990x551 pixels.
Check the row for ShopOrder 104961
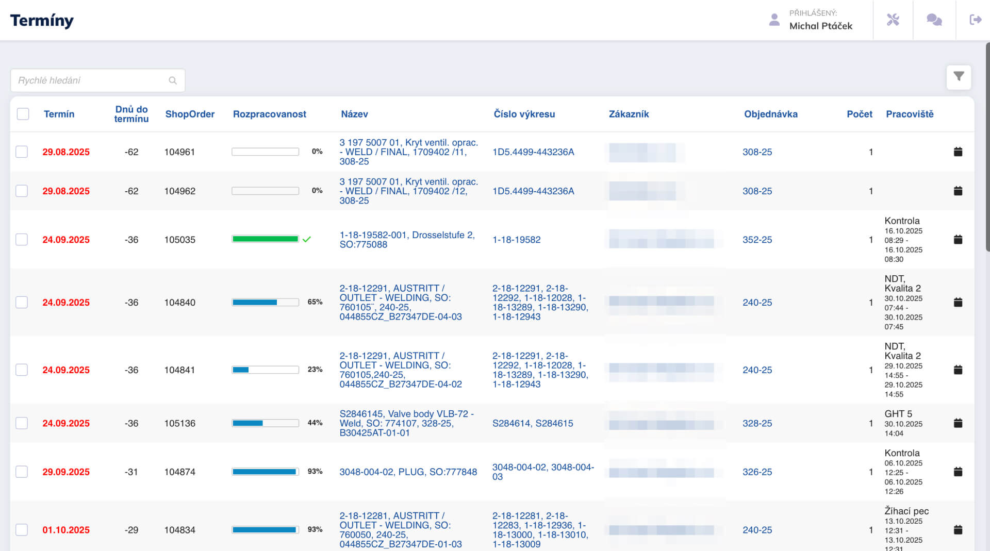(22, 152)
